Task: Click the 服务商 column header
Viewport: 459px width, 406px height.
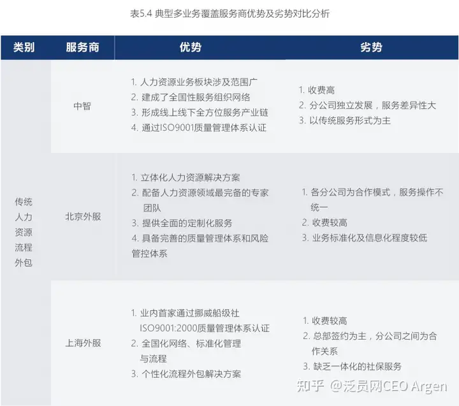Action: coord(82,47)
